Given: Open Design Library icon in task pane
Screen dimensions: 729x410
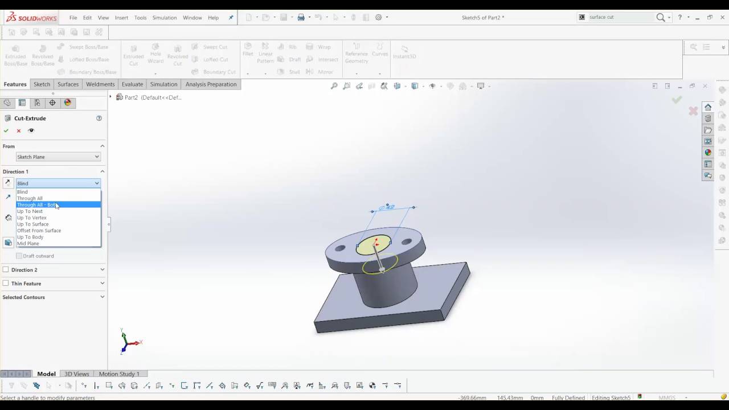Looking at the screenshot, I should (x=708, y=118).
